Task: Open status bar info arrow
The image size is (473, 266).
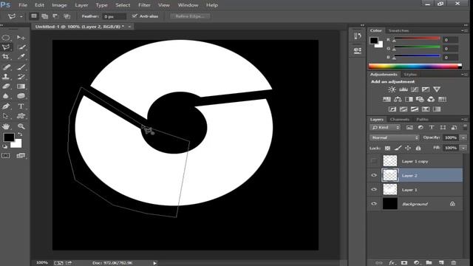Action: pos(154,263)
